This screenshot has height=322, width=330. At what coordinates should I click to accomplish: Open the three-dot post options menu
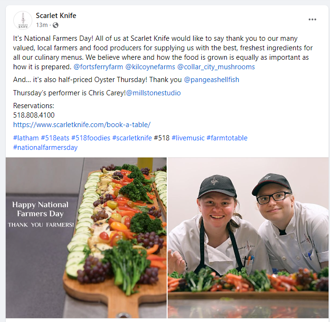pyautogui.click(x=312, y=19)
